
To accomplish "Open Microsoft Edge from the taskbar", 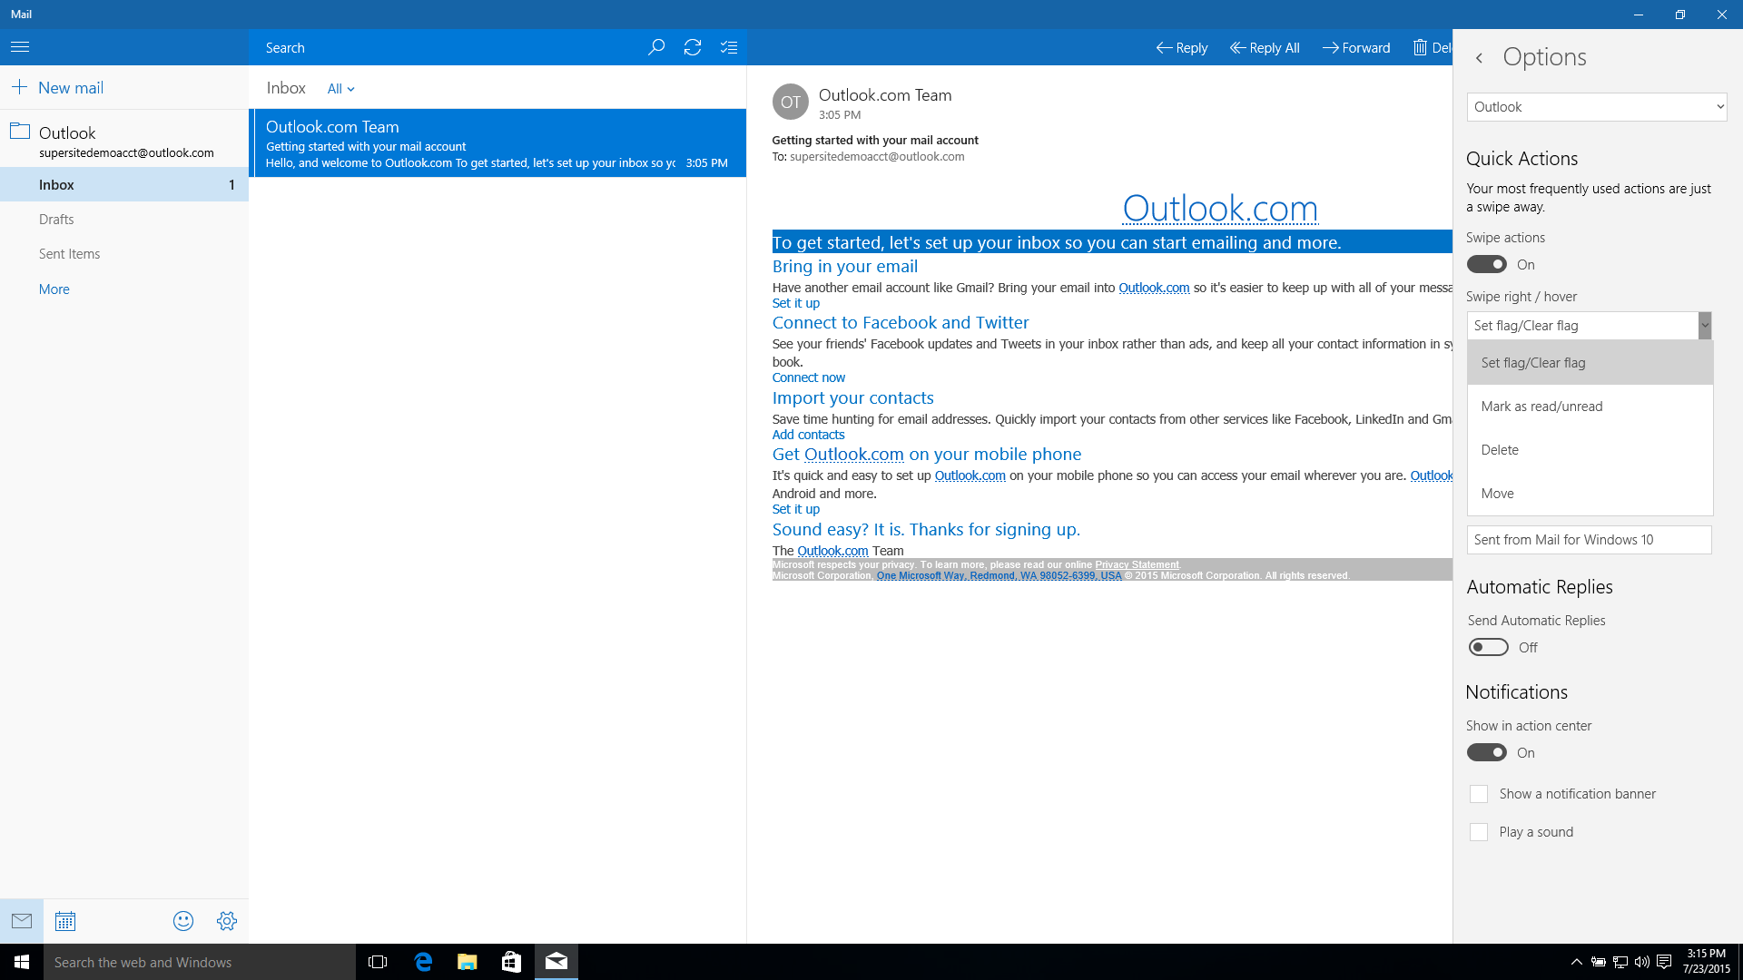I will (x=423, y=962).
